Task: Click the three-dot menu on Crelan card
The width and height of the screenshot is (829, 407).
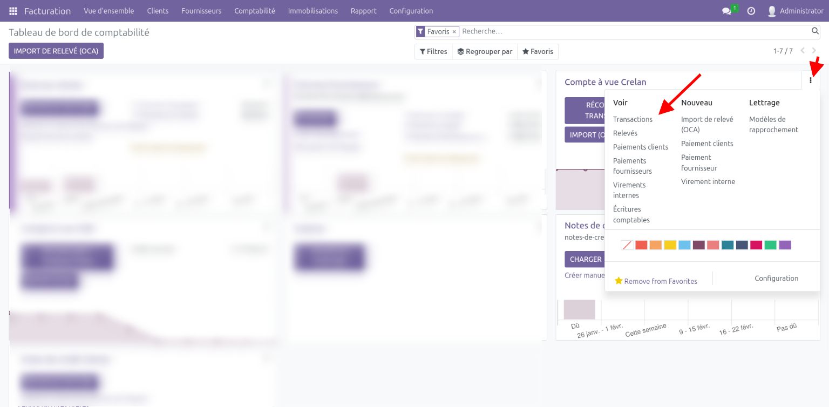Action: coord(810,80)
